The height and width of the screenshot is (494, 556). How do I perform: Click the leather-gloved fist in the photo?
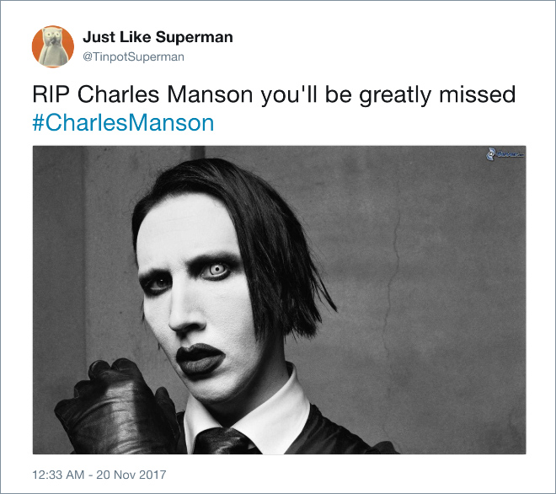coord(115,408)
